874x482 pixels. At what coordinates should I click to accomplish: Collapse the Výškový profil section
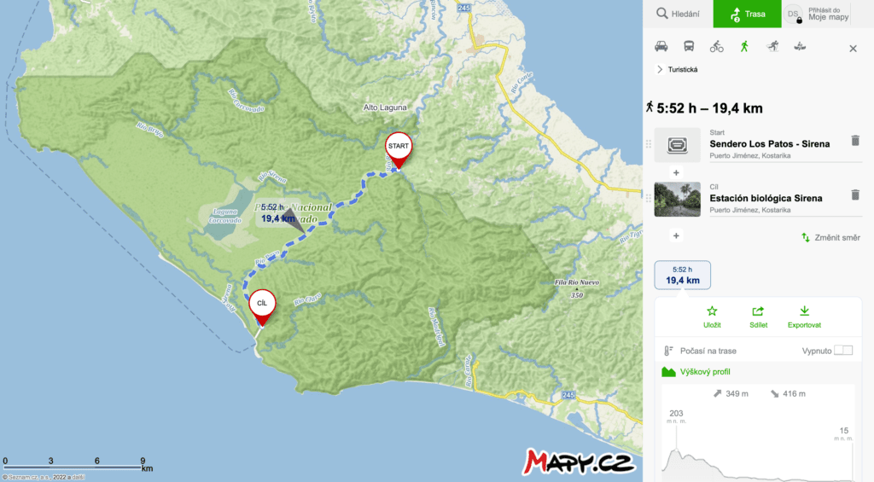[696, 372]
